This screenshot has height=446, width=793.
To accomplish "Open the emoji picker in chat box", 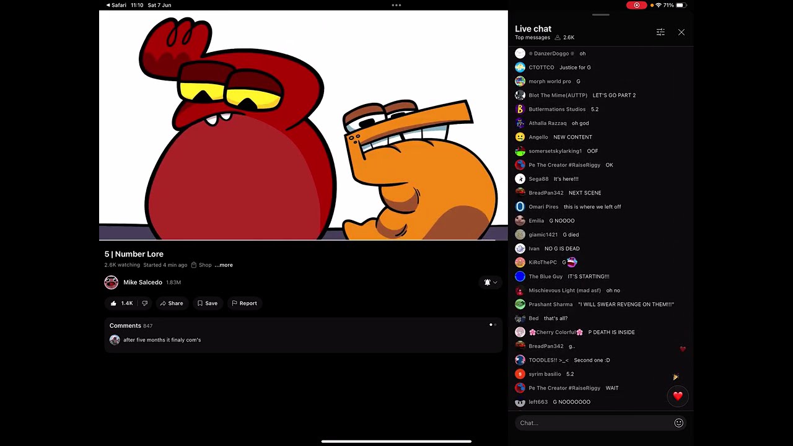I will 679,423.
